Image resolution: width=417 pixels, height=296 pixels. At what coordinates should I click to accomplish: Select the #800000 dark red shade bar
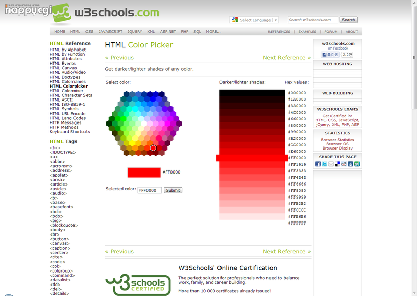click(252, 125)
